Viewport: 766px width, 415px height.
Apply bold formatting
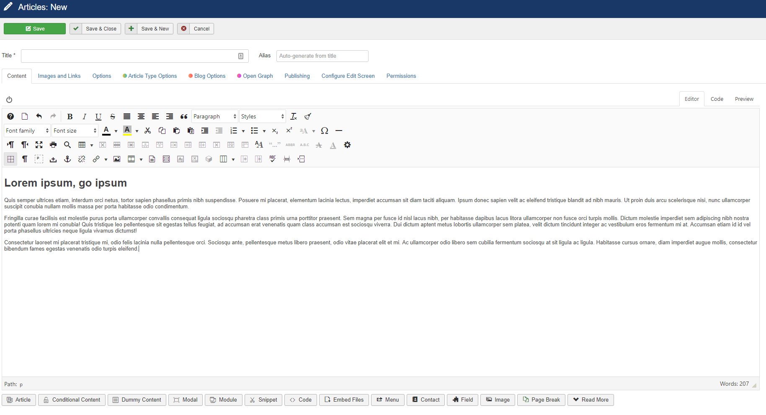(70, 117)
